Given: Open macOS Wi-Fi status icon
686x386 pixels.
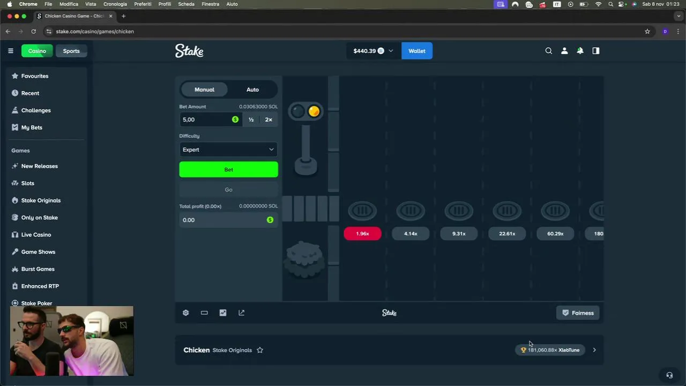Looking at the screenshot, I should pyautogui.click(x=598, y=4).
